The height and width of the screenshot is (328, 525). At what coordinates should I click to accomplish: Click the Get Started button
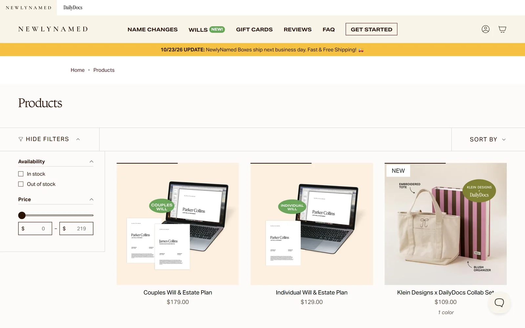[371, 29]
